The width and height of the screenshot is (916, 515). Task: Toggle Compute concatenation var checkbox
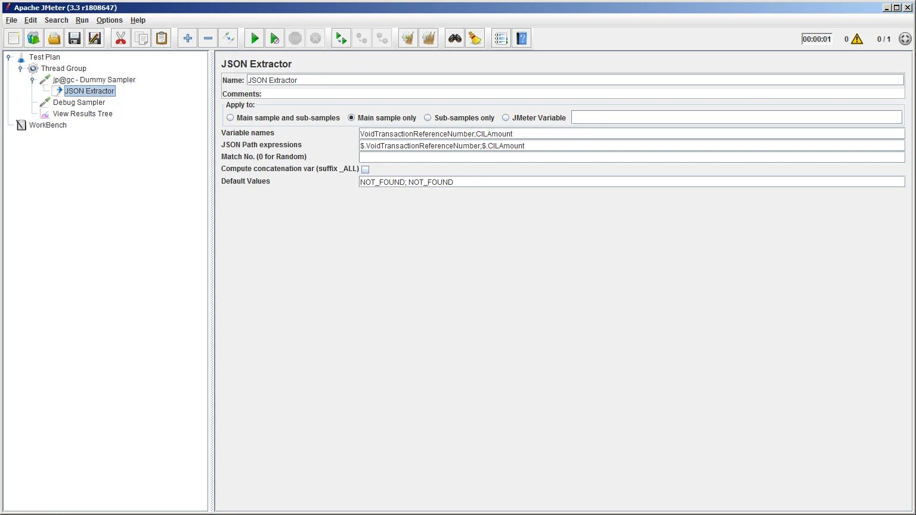[366, 170]
